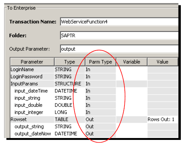This screenshot has width=185, height=146.
Task: Click the LONG type cell
Action: [x=70, y=112]
